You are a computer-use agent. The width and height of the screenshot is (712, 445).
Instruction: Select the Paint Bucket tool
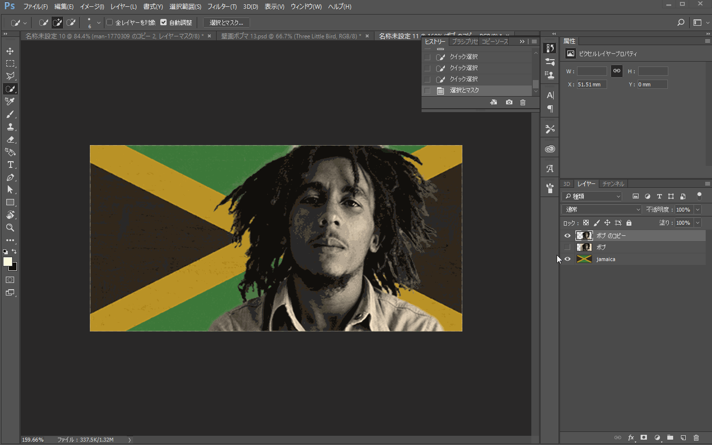[10, 152]
